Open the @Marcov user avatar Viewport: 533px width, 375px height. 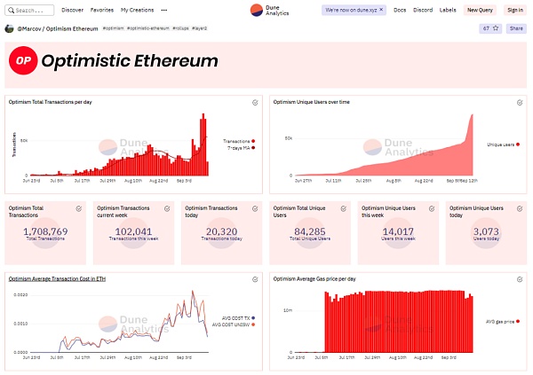tap(9, 28)
